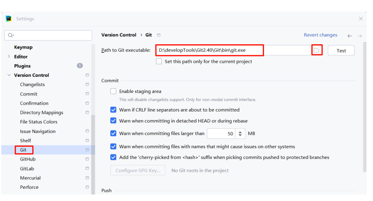Click the Plugins update count badge
Screen dimensions: 373x201
(x=80, y=66)
